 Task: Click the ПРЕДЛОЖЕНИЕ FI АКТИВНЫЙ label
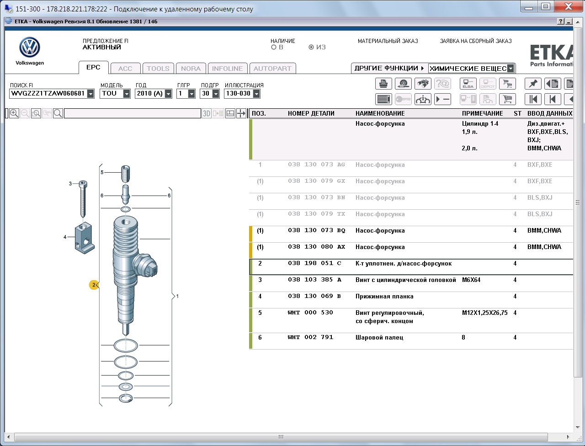tap(106, 44)
